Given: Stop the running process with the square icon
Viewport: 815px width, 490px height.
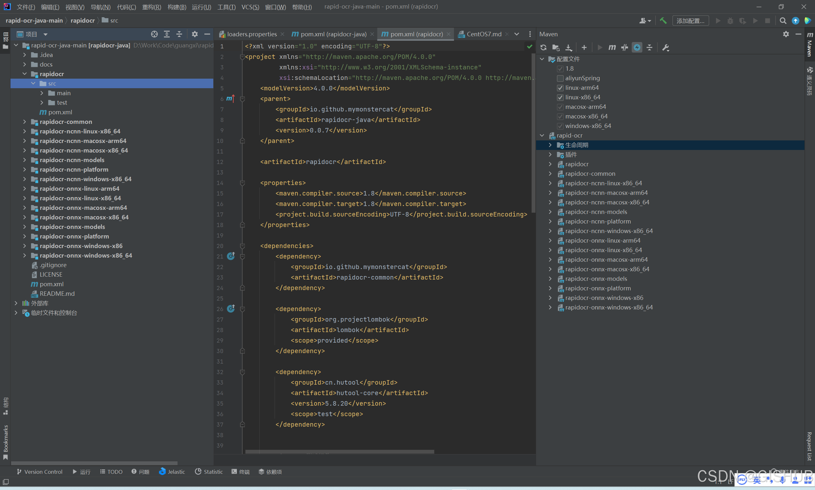Looking at the screenshot, I should point(768,20).
